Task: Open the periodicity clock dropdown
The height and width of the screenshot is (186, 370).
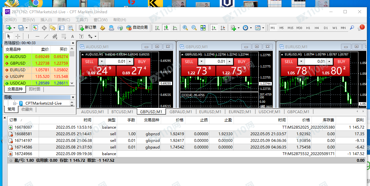Action: tap(251, 28)
